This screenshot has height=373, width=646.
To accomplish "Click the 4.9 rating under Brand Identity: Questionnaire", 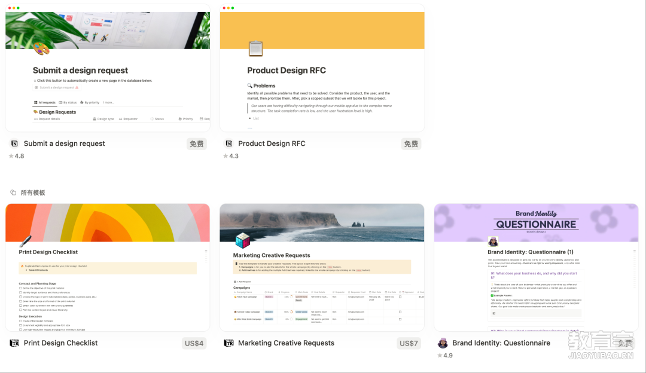I will tap(448, 355).
